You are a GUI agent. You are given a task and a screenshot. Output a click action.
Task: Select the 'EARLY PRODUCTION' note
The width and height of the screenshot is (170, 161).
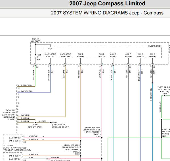point(60,160)
